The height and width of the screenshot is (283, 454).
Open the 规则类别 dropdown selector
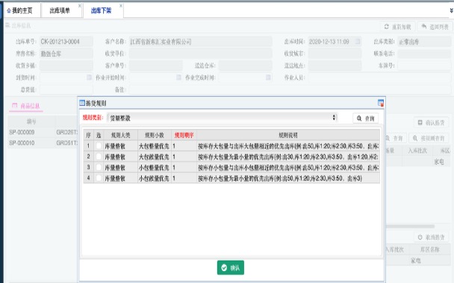[x=222, y=118]
